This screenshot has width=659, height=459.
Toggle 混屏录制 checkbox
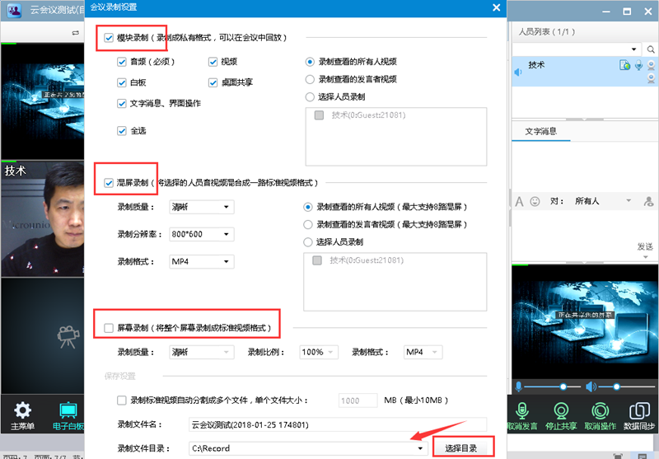click(x=109, y=183)
